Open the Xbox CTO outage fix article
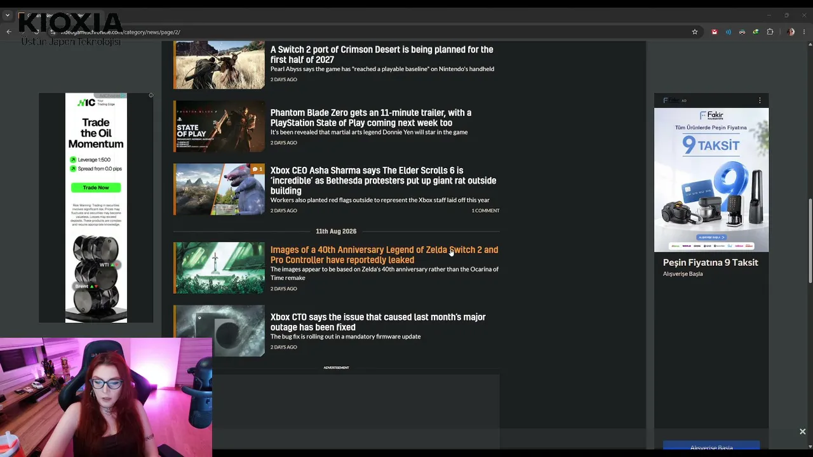 click(x=378, y=322)
